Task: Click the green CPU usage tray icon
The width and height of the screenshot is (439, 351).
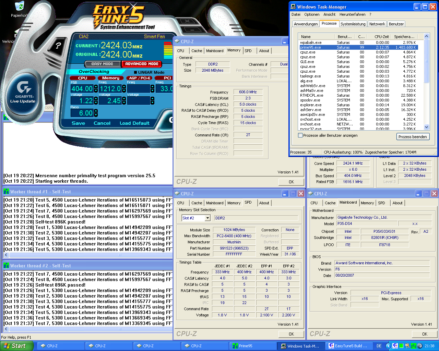Action: click(x=401, y=346)
